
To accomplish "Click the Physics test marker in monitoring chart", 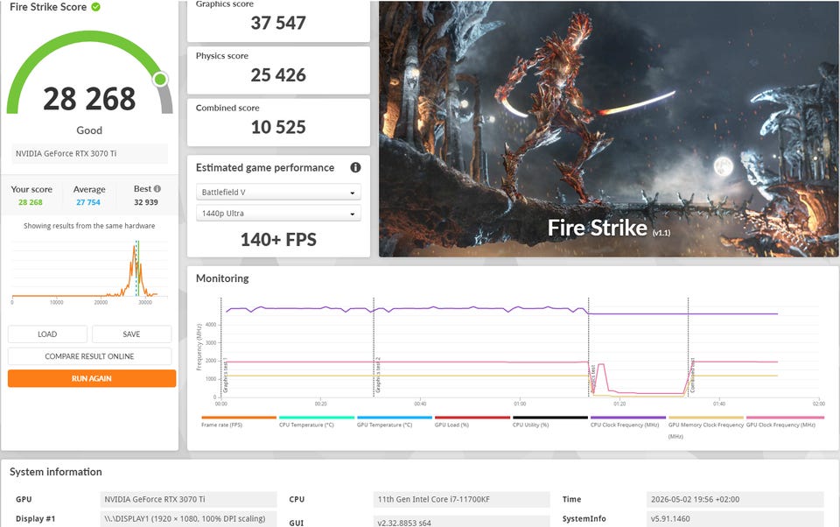I will (589, 347).
